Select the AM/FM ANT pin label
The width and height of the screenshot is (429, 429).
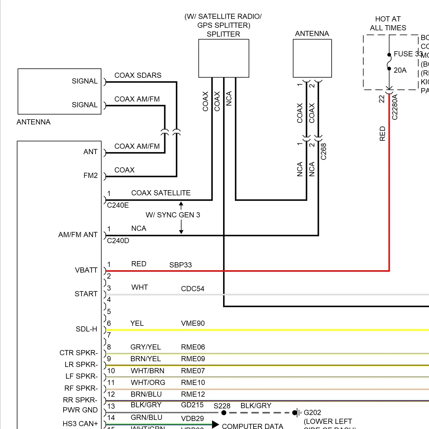tap(78, 235)
